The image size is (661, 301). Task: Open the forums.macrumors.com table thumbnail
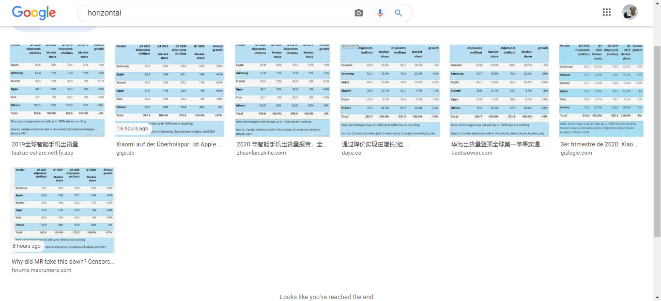pyautogui.click(x=63, y=210)
